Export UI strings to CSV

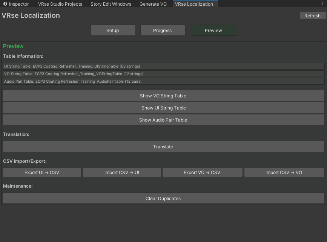tap(42, 172)
